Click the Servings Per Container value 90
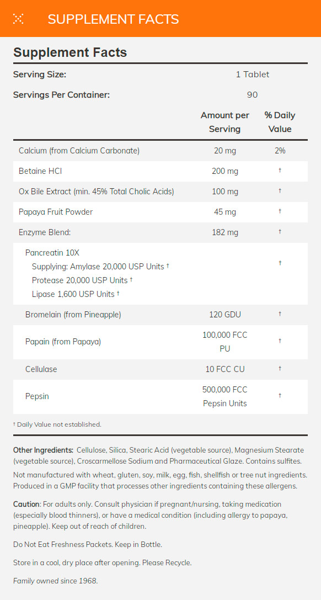 coord(252,95)
